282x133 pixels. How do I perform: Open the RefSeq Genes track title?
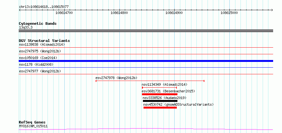(x=32, y=123)
